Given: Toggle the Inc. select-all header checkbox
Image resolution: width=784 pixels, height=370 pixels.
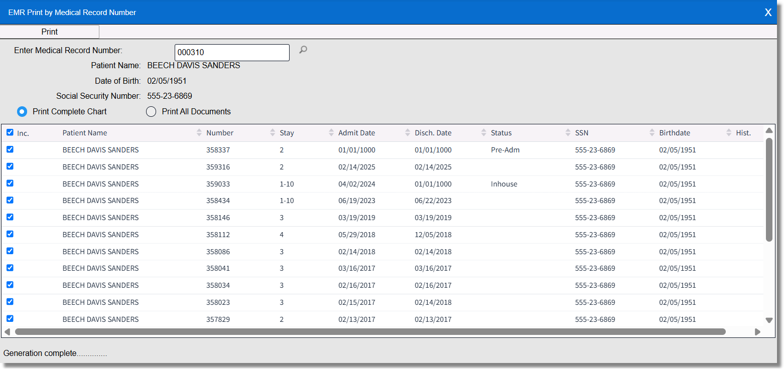Looking at the screenshot, I should [x=10, y=132].
